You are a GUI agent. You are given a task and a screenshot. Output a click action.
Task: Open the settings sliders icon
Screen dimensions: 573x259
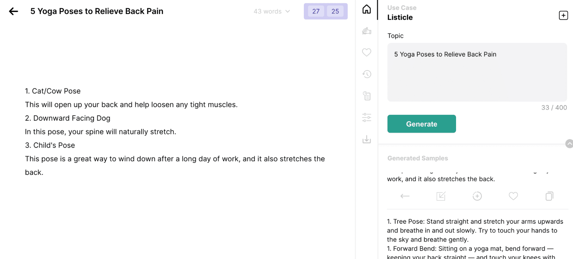pos(367,117)
